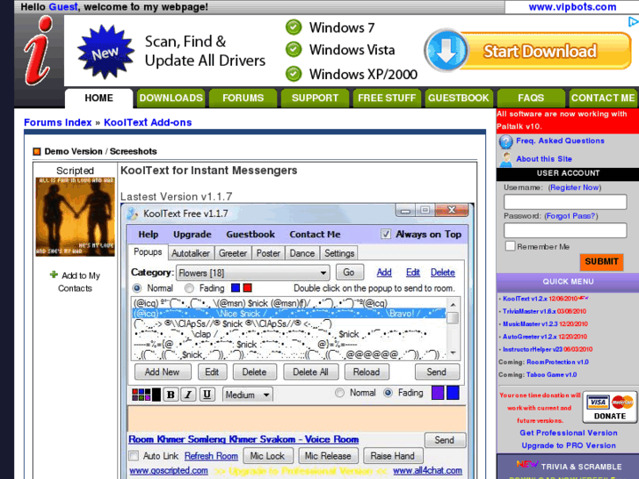Viewport: 639px width, 479px height.
Task: Click the blue 'New' starburst badge
Action: [x=105, y=52]
